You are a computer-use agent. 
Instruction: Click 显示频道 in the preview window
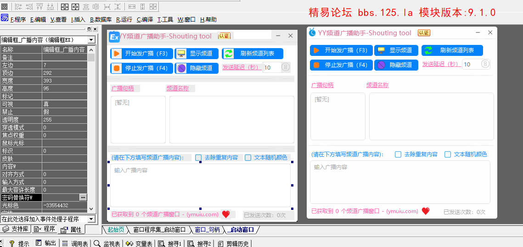coord(396,50)
